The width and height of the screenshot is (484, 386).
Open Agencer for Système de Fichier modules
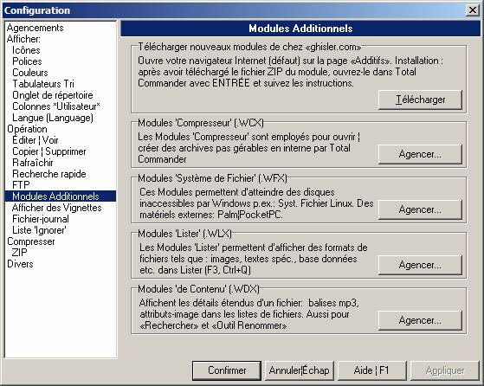(x=420, y=209)
